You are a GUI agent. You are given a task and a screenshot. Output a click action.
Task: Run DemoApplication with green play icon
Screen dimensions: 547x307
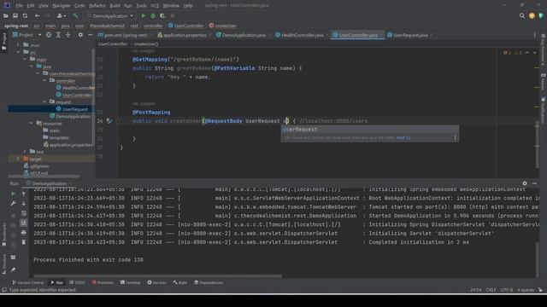[x=143, y=15]
